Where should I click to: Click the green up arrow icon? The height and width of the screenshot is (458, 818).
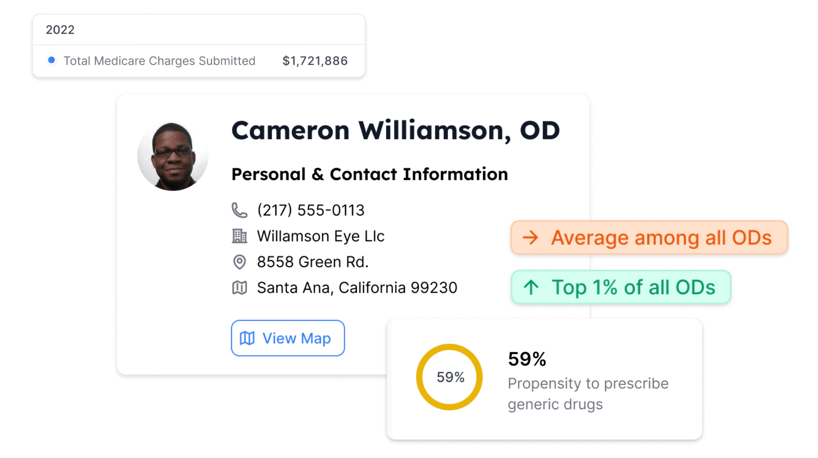tap(531, 287)
